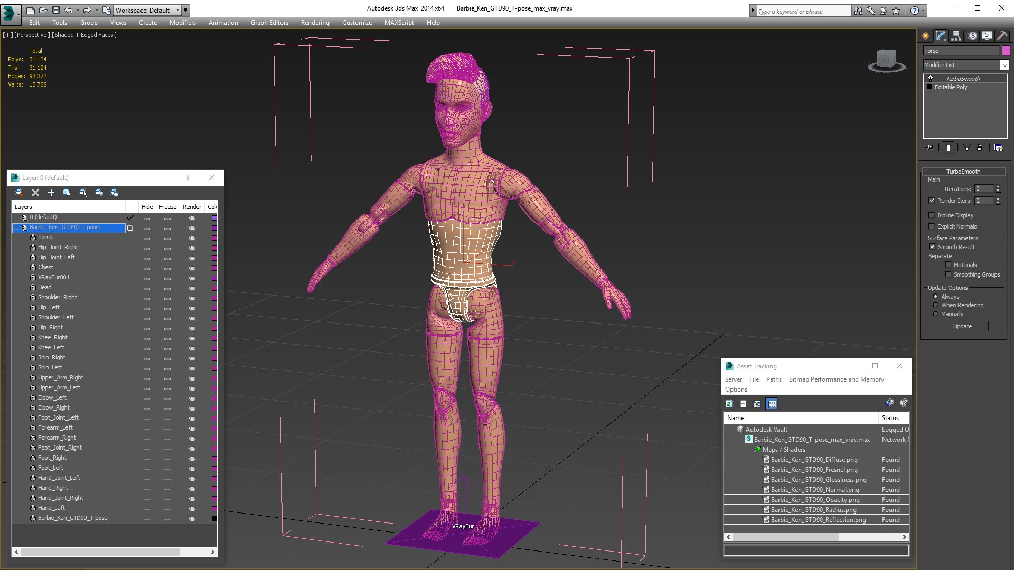The width and height of the screenshot is (1014, 570).
Task: Click the Perspective viewport label
Action: [32, 35]
